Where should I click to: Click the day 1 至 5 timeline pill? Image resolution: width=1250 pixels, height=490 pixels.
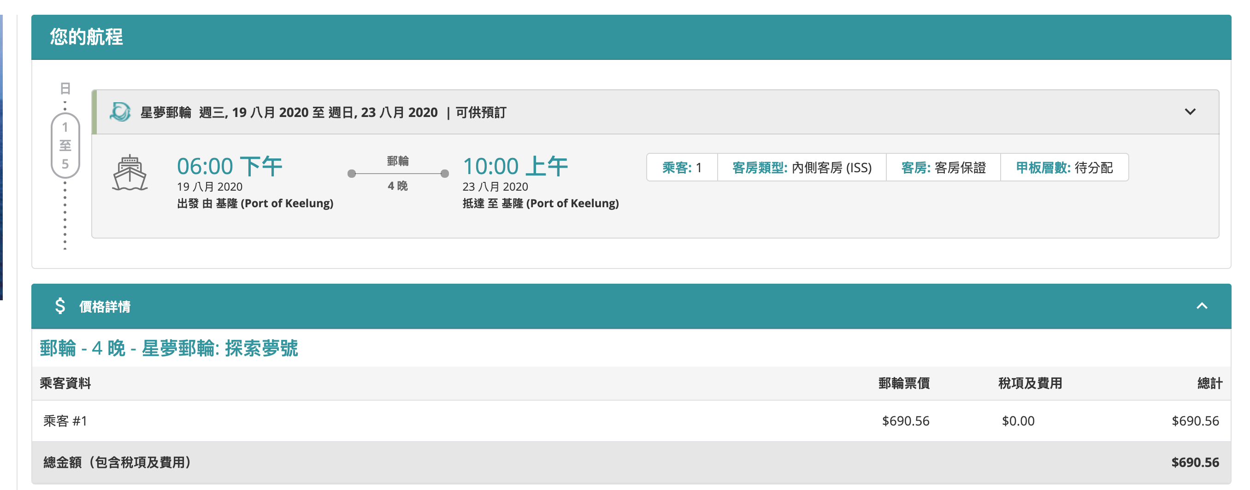click(x=65, y=146)
